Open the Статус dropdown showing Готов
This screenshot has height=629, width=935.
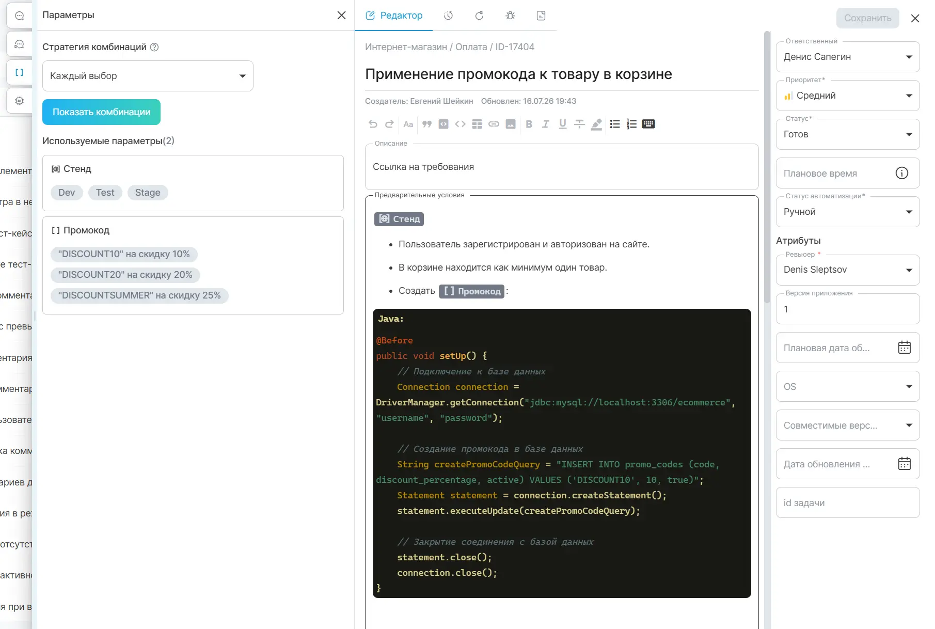pyautogui.click(x=848, y=134)
